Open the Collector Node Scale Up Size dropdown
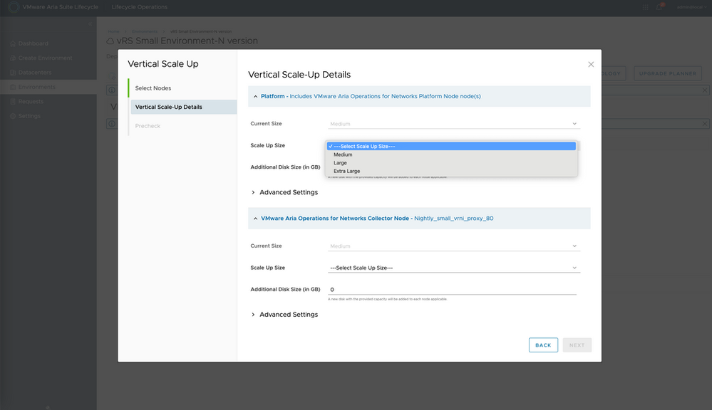Viewport: 712px width, 410px height. coord(453,268)
